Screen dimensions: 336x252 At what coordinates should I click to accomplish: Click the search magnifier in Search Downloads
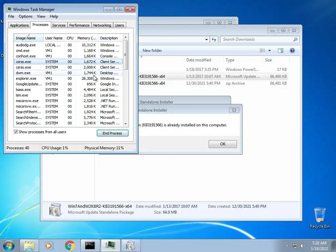point(295,39)
